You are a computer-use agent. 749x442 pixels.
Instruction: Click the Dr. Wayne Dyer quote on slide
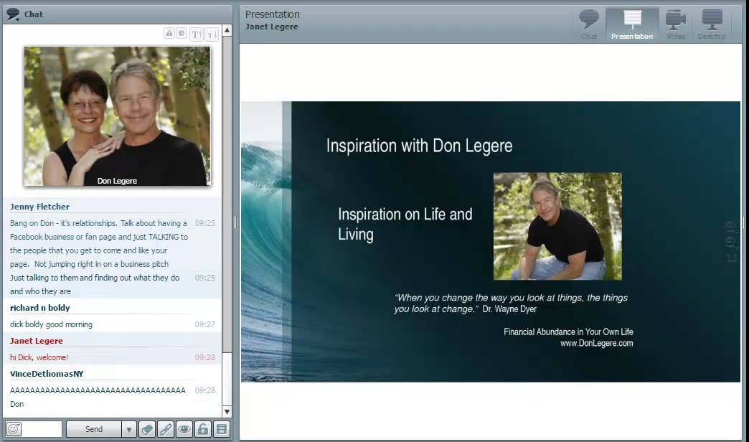[511, 304]
